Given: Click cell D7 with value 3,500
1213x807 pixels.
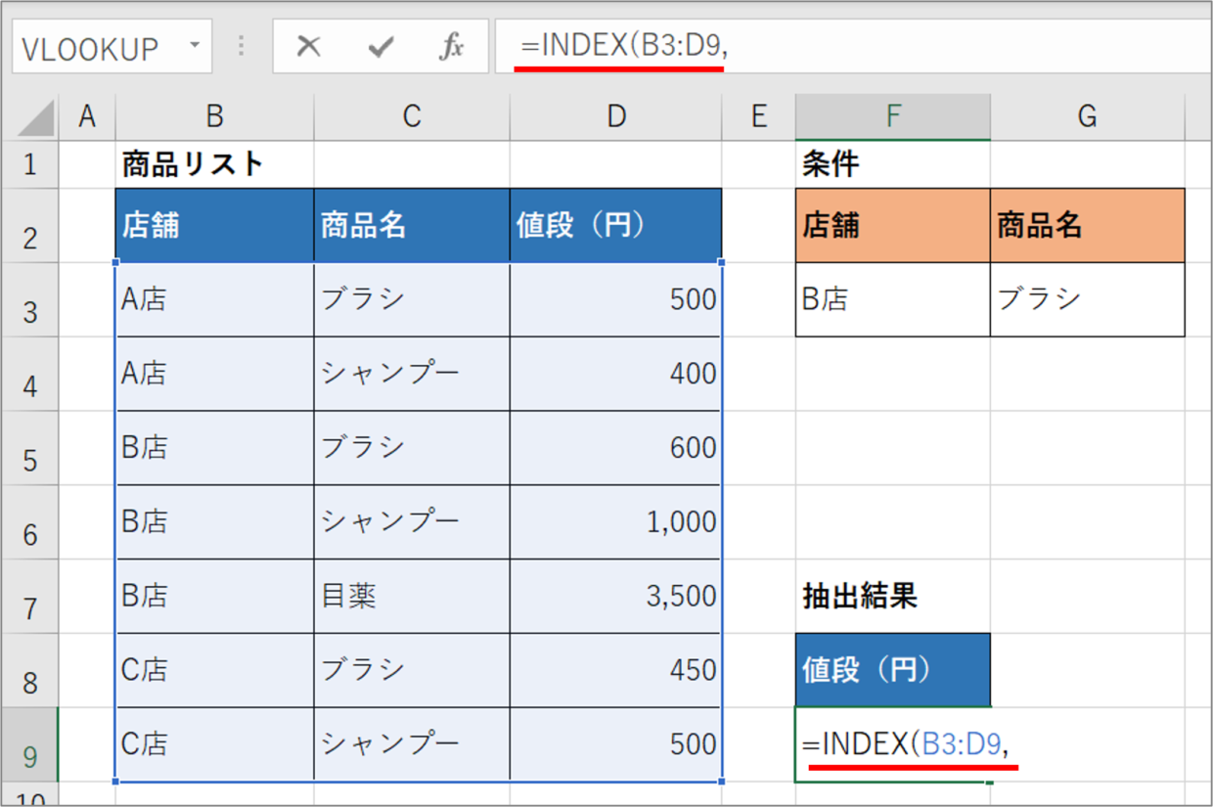Looking at the screenshot, I should point(615,597).
